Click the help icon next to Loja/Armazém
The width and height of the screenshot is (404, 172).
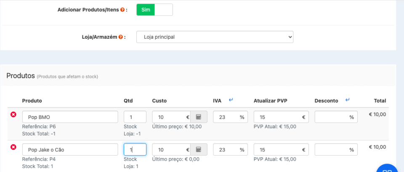(x=121, y=37)
